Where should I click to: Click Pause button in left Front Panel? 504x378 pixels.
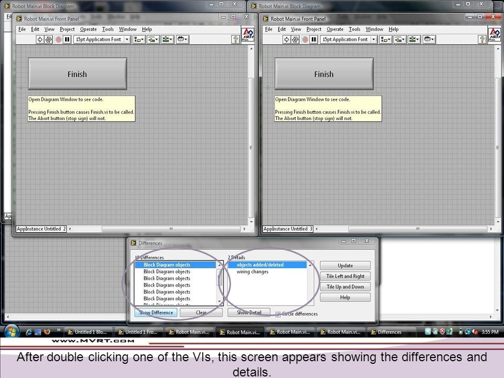(x=67, y=39)
